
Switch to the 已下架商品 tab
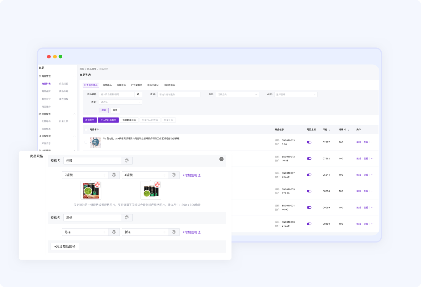137,85
